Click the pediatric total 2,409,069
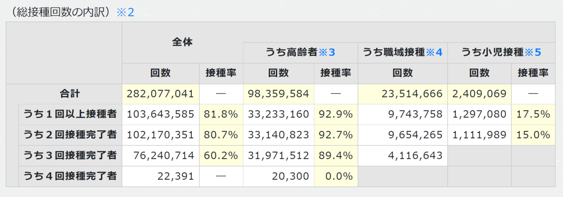The image size is (563, 197). [x=479, y=94]
